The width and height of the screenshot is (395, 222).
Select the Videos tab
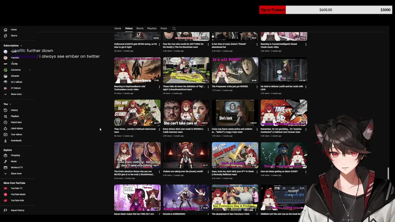click(129, 28)
